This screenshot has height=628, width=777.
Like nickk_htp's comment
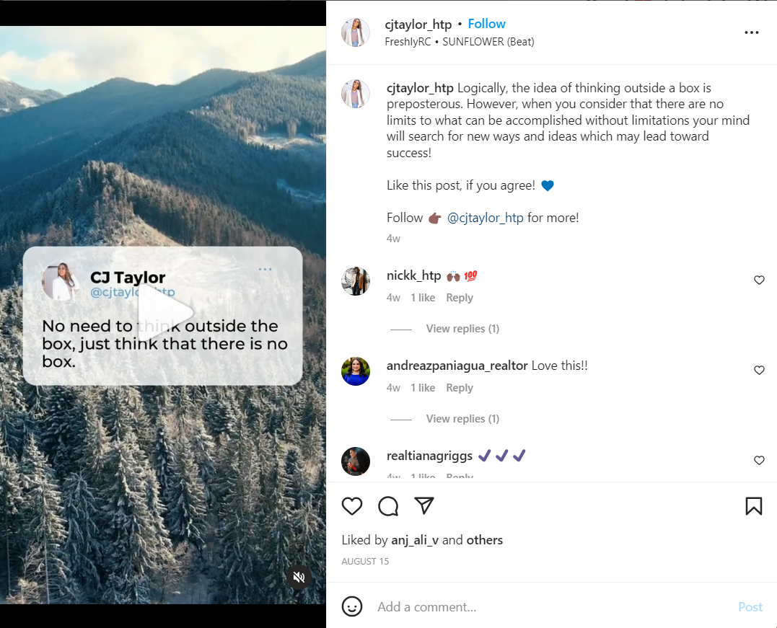[759, 280]
